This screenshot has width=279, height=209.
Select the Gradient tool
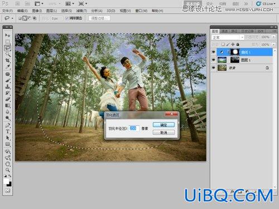(x=8, y=105)
